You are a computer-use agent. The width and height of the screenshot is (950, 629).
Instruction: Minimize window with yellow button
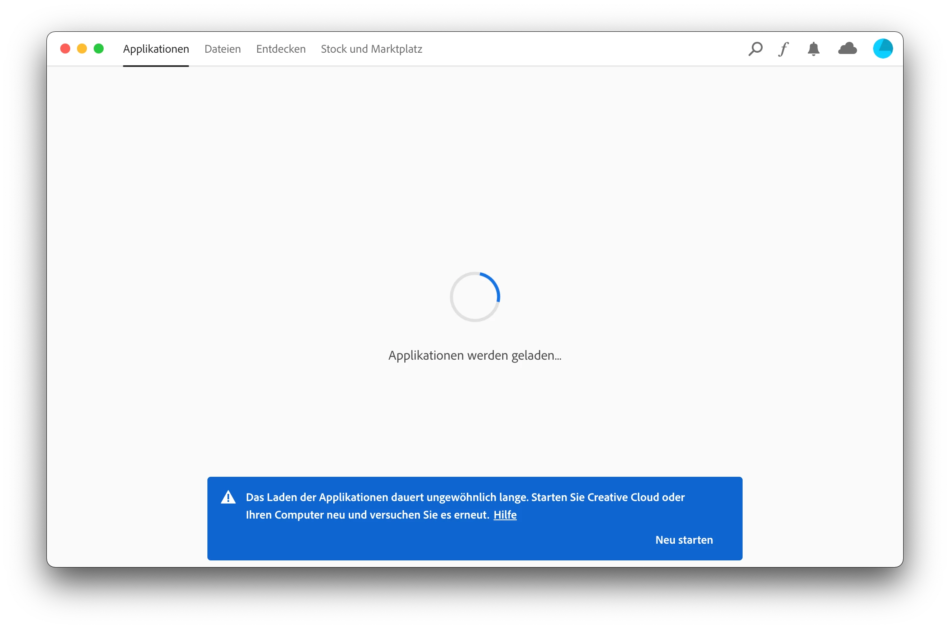coord(82,49)
